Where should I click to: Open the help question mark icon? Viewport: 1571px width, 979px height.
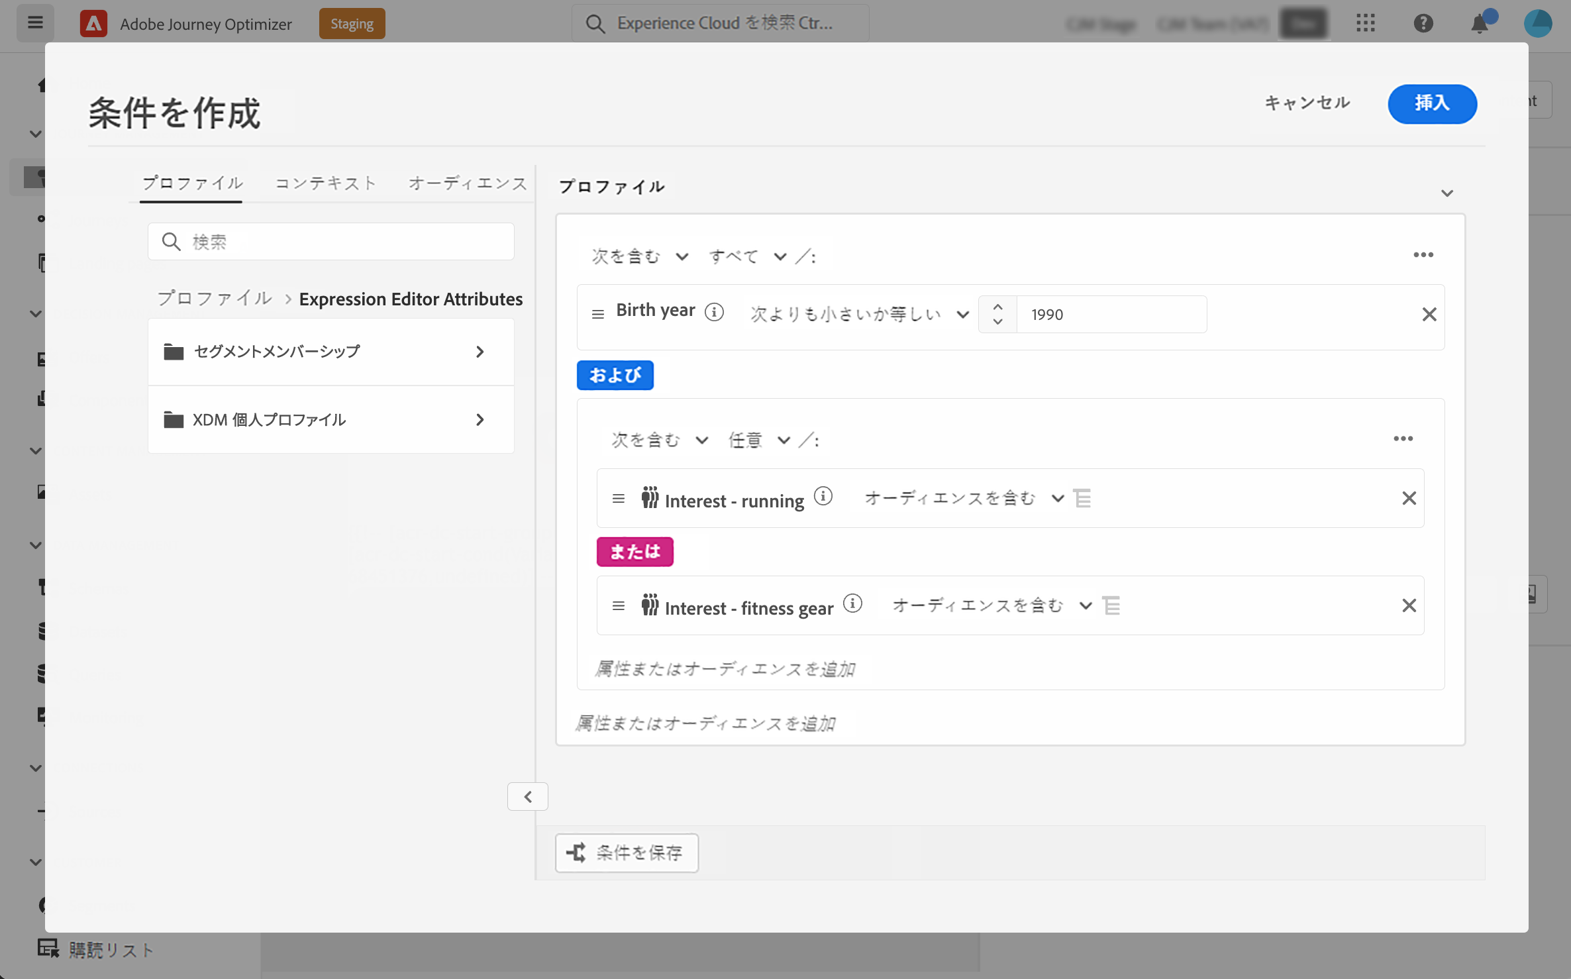point(1423,24)
